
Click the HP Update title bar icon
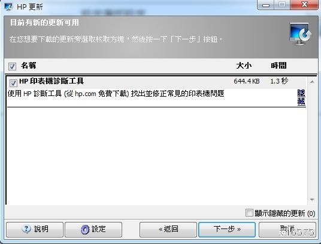pyautogui.click(x=8, y=7)
